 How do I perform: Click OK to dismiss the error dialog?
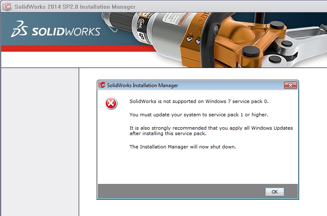tap(275, 192)
